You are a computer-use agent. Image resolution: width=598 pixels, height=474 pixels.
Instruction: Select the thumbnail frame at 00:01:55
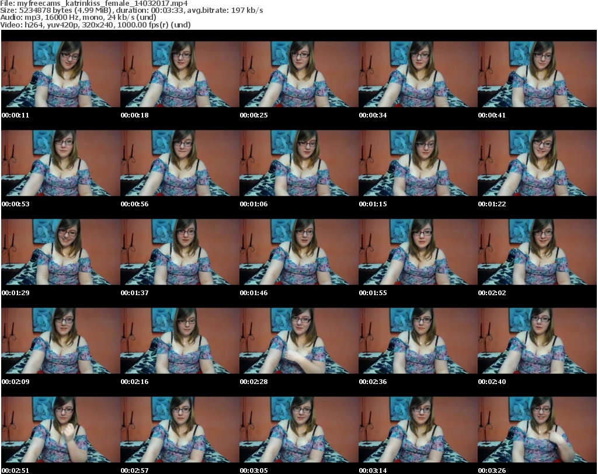(x=418, y=252)
